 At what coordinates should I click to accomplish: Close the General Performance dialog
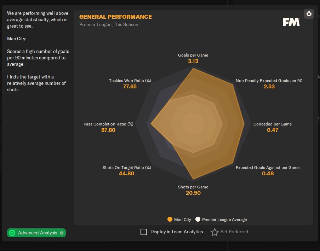coord(309,14)
